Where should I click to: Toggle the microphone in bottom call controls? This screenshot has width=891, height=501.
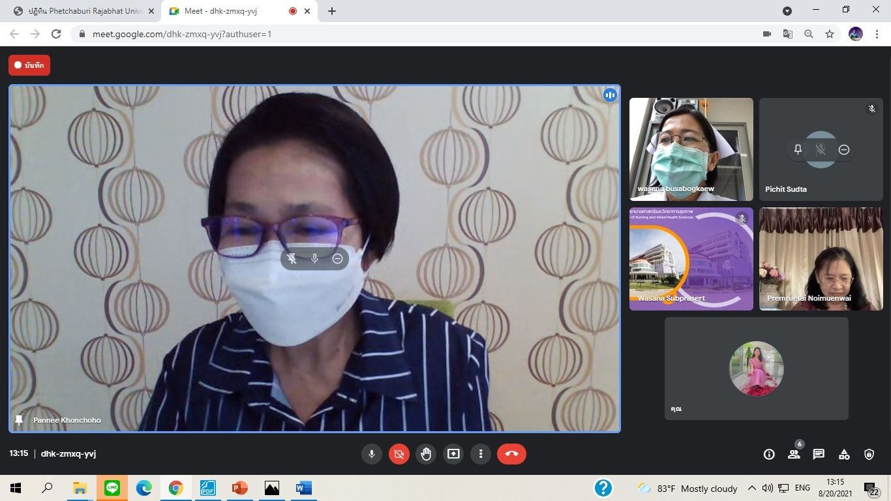tap(372, 454)
